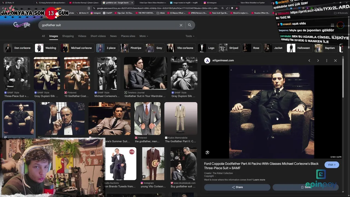Click the large preview image of Al Pacino

click(x=272, y=112)
